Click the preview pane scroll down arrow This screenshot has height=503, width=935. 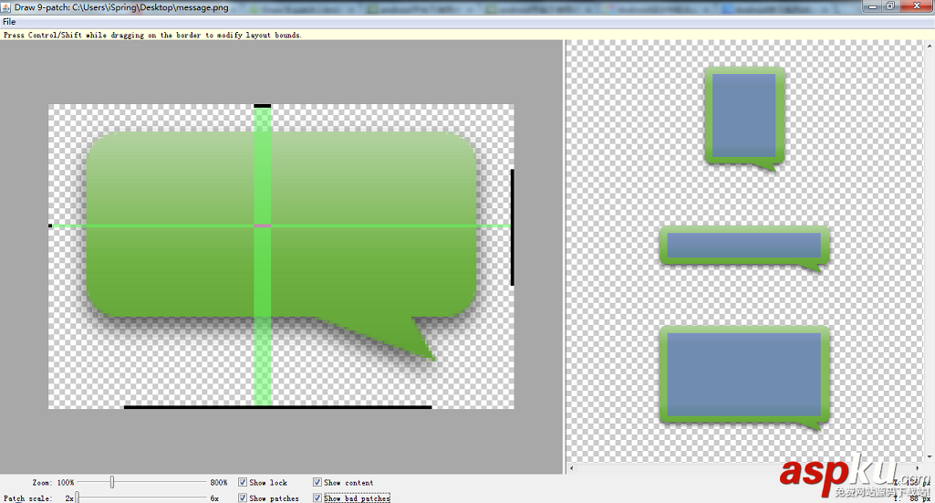point(930,457)
